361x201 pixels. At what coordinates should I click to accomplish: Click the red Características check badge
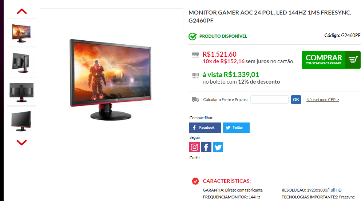point(195,181)
